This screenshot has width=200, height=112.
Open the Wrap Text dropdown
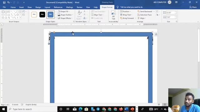tap(126, 15)
